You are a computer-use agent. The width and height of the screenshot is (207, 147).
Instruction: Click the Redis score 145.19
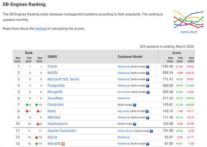pos(168,111)
